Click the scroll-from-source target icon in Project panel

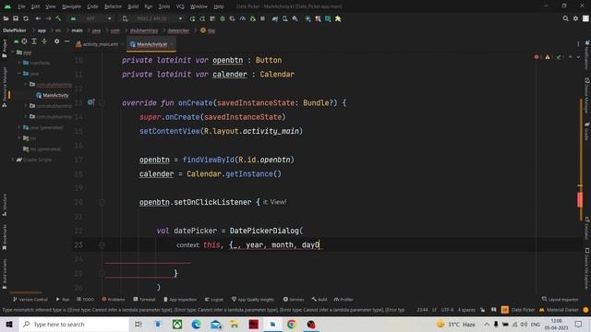(x=24, y=41)
